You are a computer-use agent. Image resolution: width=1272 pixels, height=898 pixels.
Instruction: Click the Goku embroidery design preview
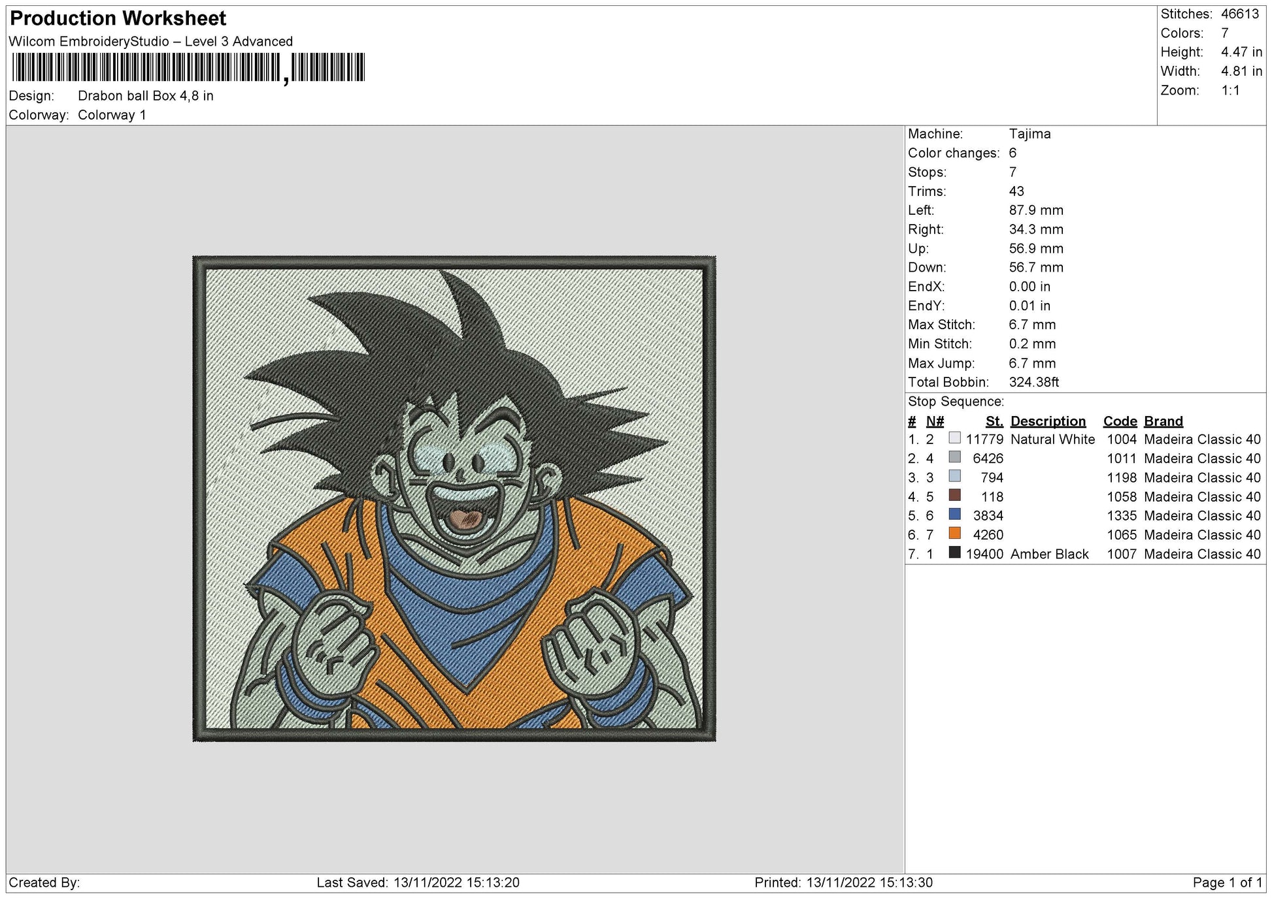tap(454, 499)
